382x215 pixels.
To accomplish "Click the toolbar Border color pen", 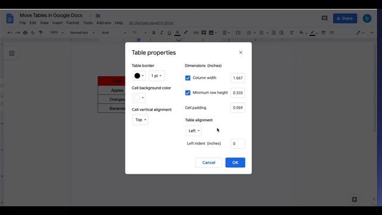I will point(313,33).
